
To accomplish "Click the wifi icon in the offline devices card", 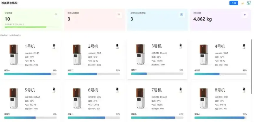I will [119, 15].
